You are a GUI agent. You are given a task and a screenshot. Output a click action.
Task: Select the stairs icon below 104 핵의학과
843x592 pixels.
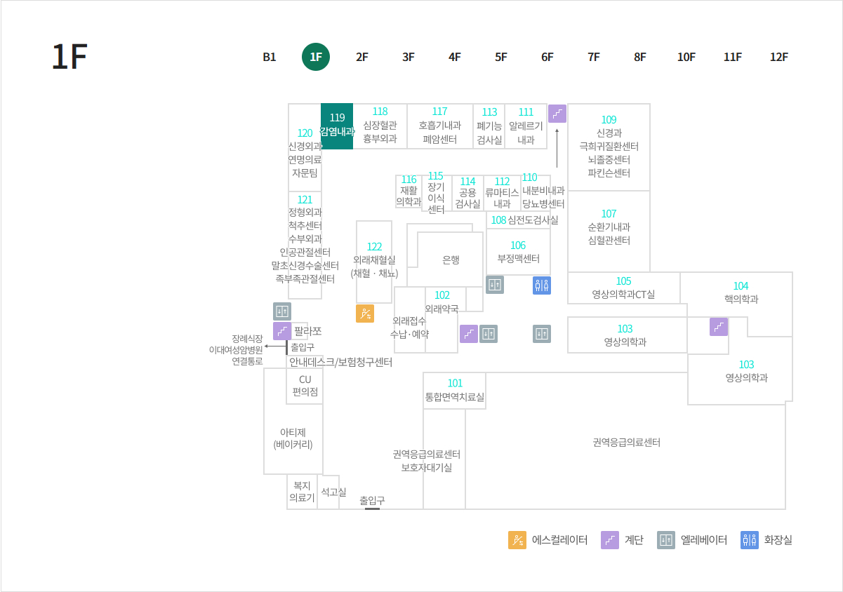(x=719, y=327)
